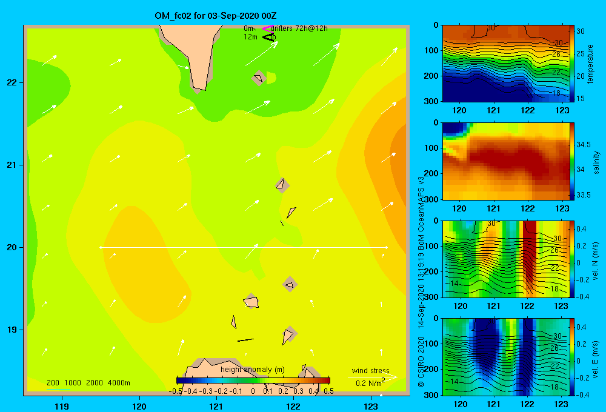Screen dimensions: 606x412
Task: Open the temperature depth section panel
Action: 505,64
